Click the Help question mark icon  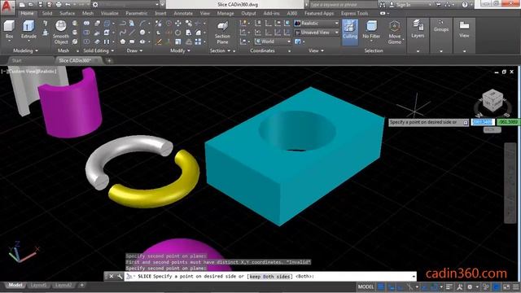[465, 5]
